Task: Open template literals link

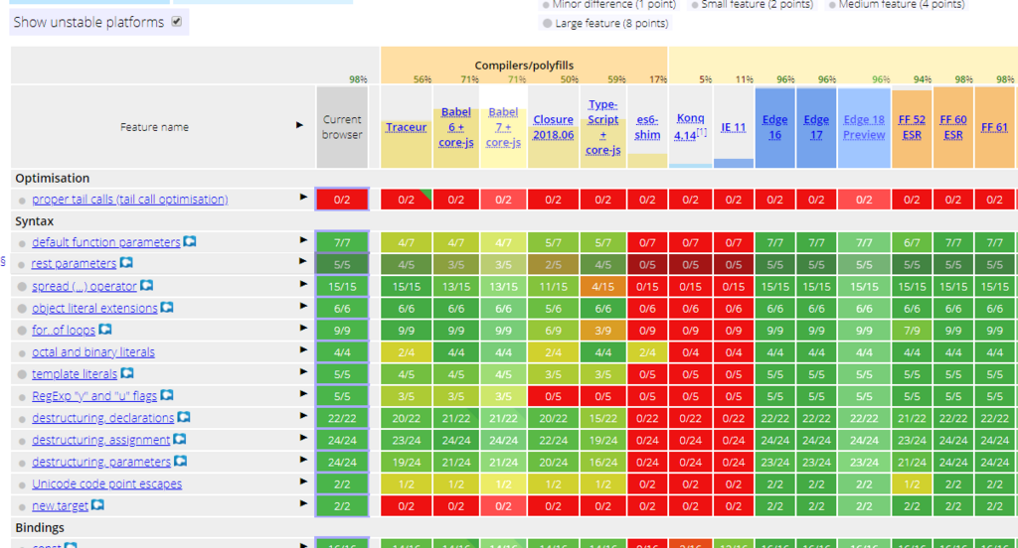Action: tap(75, 374)
